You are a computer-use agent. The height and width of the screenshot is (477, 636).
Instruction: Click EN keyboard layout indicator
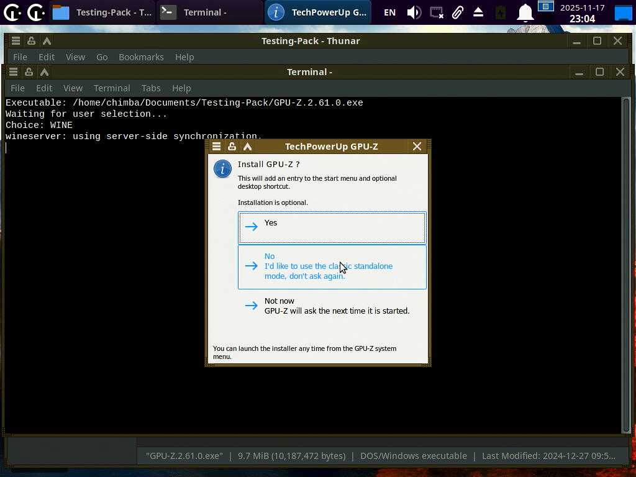click(x=389, y=12)
